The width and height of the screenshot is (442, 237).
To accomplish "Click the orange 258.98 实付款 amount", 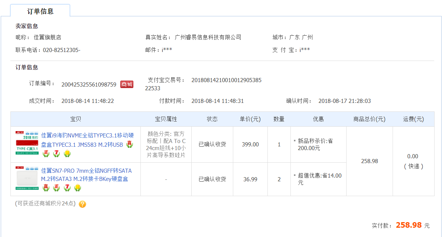I will pos(409,225).
